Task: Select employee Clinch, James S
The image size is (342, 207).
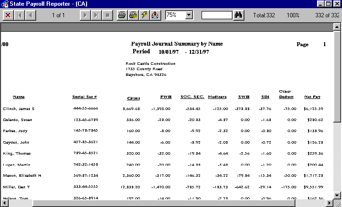Action: (19, 109)
